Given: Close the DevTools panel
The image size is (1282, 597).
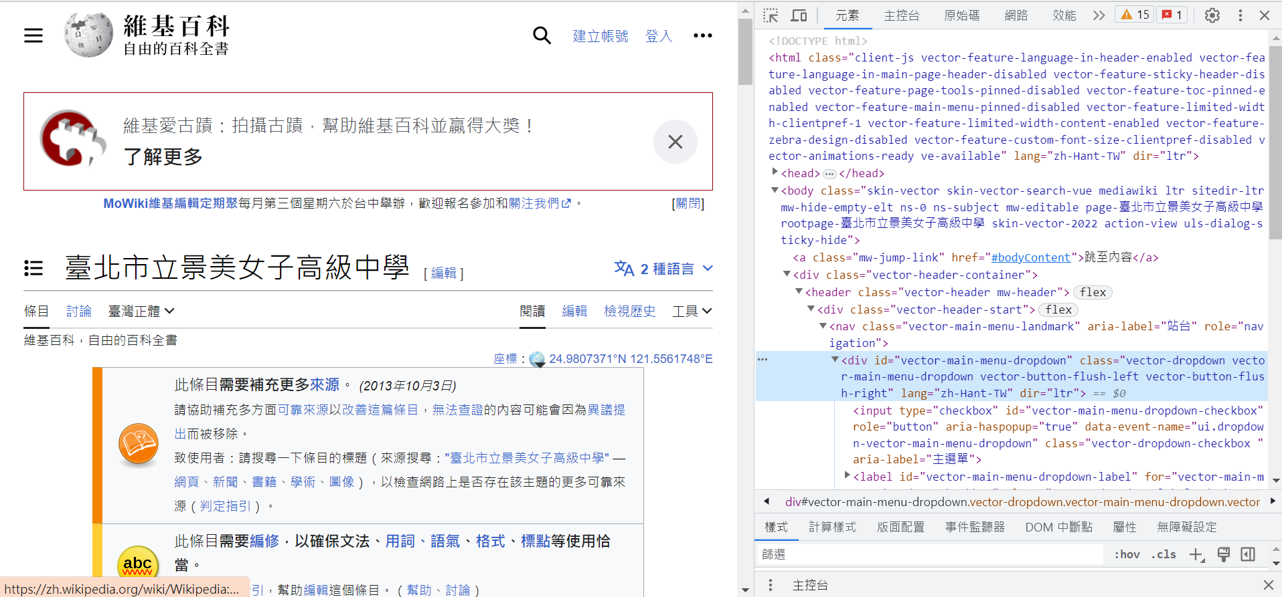Looking at the screenshot, I should pyautogui.click(x=1265, y=15).
